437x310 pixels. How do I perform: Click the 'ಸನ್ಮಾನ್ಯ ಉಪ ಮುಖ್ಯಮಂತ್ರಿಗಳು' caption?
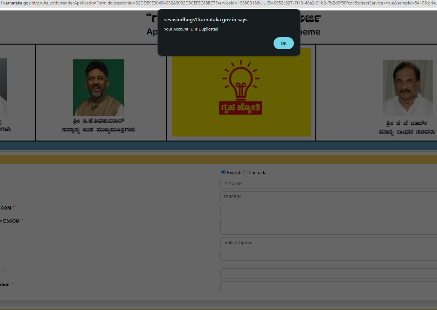[99, 130]
